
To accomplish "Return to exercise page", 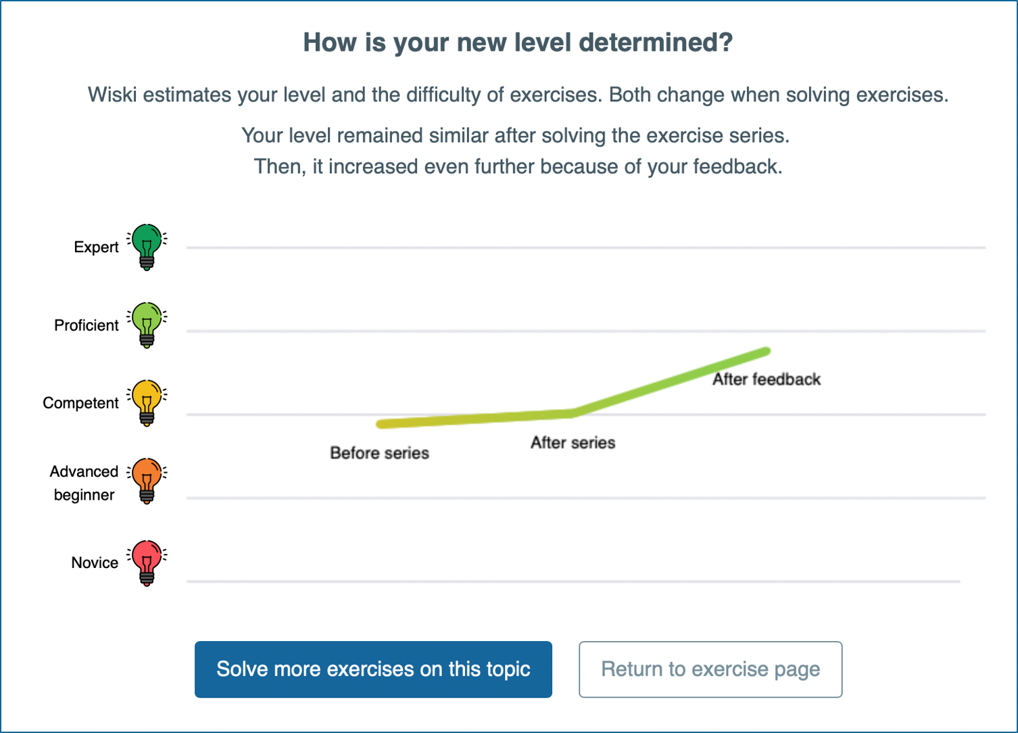I will [710, 669].
